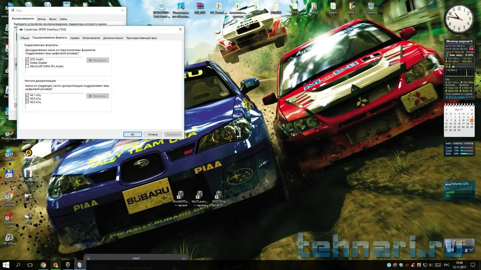This screenshot has width=481, height=270.
Task: Open the HD VDeck desktop shortcut
Action: [x=9, y=239]
